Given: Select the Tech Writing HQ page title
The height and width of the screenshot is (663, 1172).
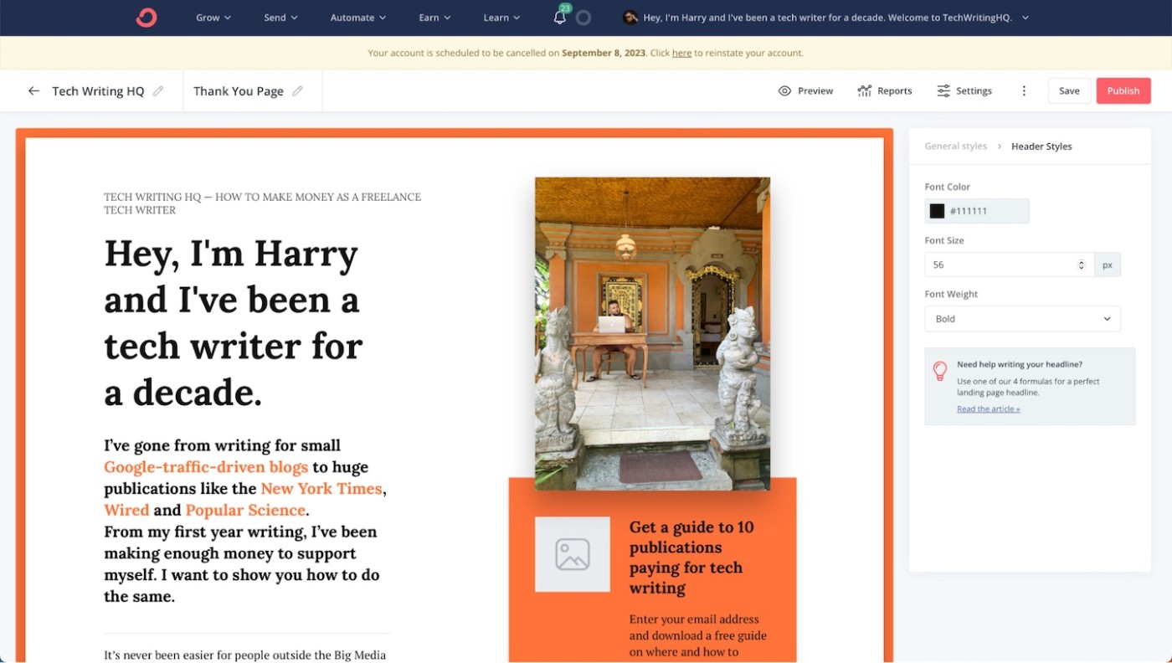Looking at the screenshot, I should 98,90.
